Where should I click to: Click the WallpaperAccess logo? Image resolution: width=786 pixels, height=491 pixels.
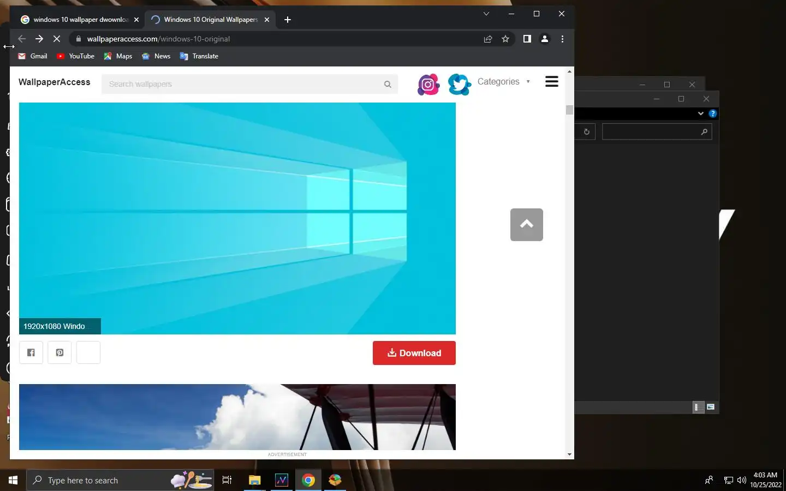click(x=54, y=82)
